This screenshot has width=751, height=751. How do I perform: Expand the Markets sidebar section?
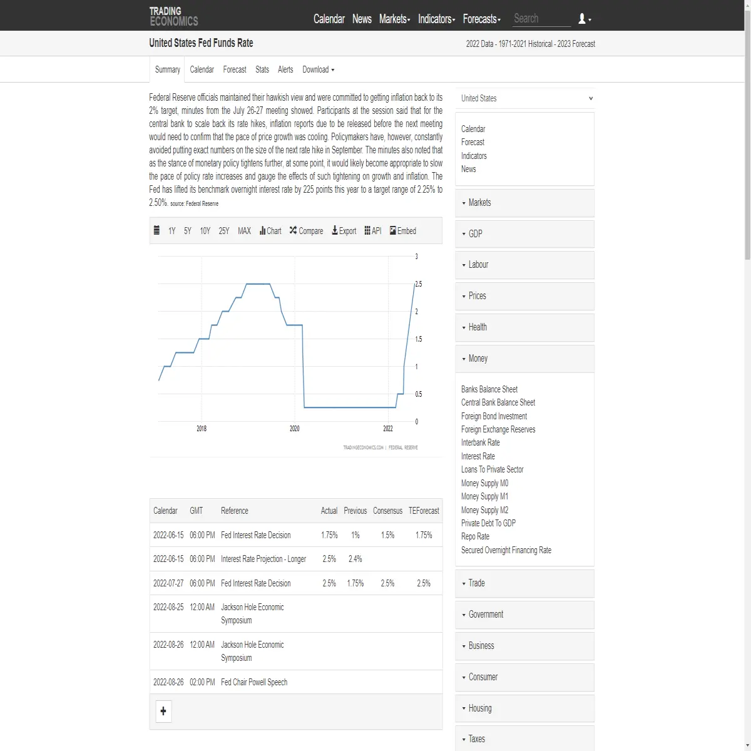pos(525,203)
